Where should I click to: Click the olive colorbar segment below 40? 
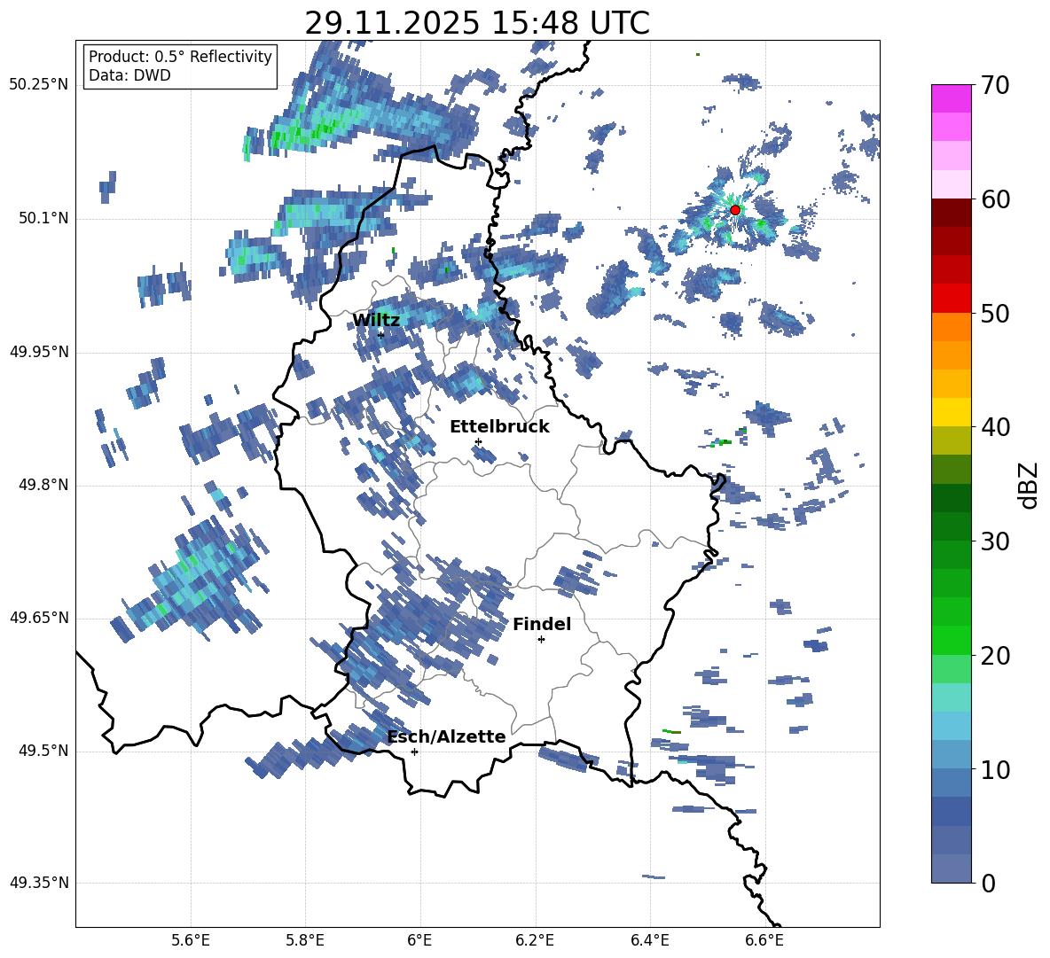(952, 440)
